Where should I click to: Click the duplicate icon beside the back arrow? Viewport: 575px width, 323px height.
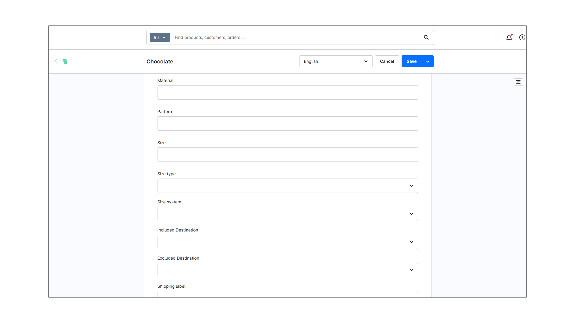point(65,61)
